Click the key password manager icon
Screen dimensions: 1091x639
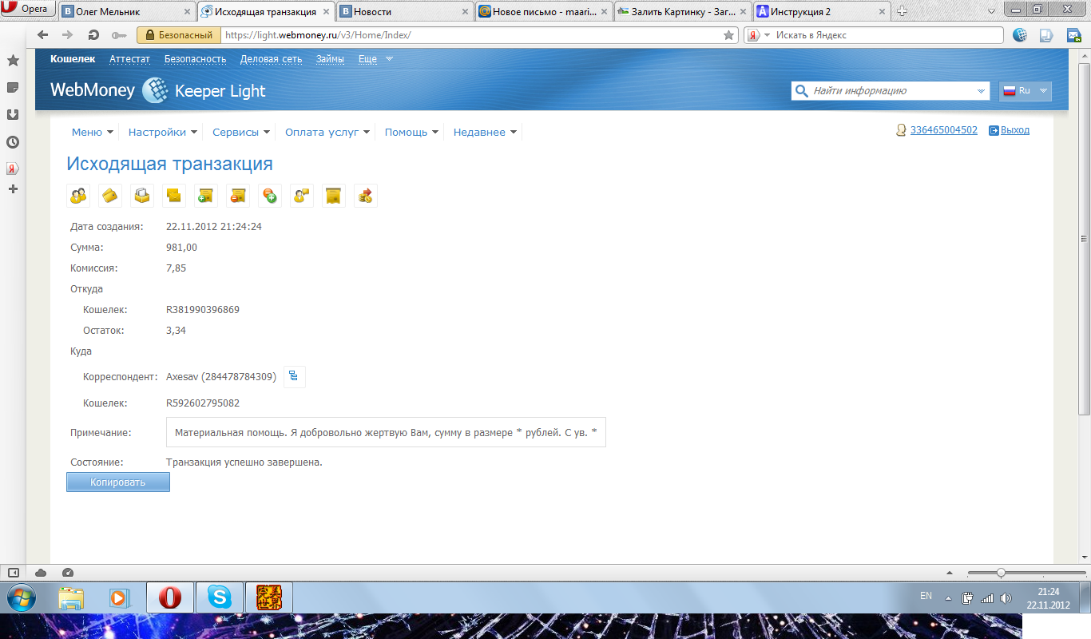click(119, 35)
